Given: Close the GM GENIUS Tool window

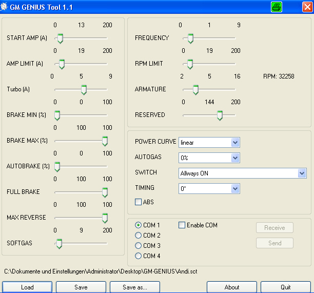Looking at the screenshot, I should click(307, 7).
